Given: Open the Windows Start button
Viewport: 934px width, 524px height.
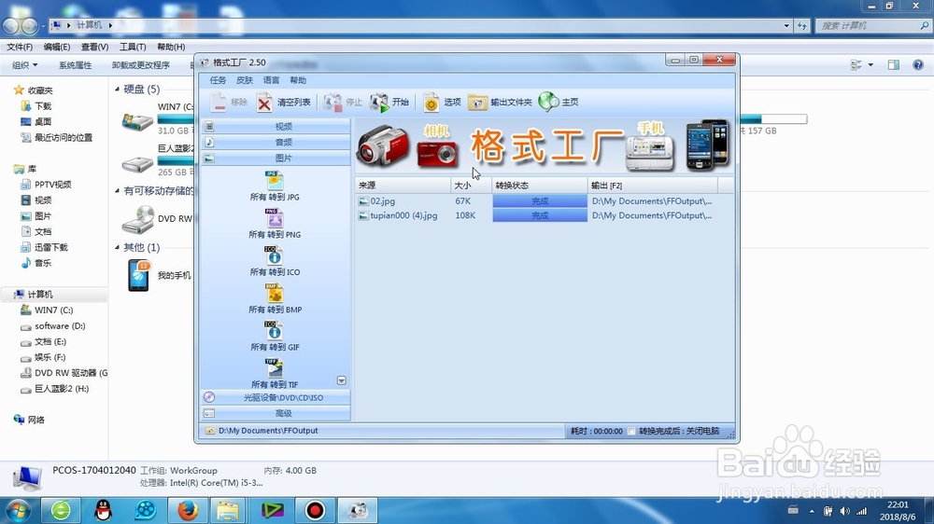Looking at the screenshot, I should point(18,511).
